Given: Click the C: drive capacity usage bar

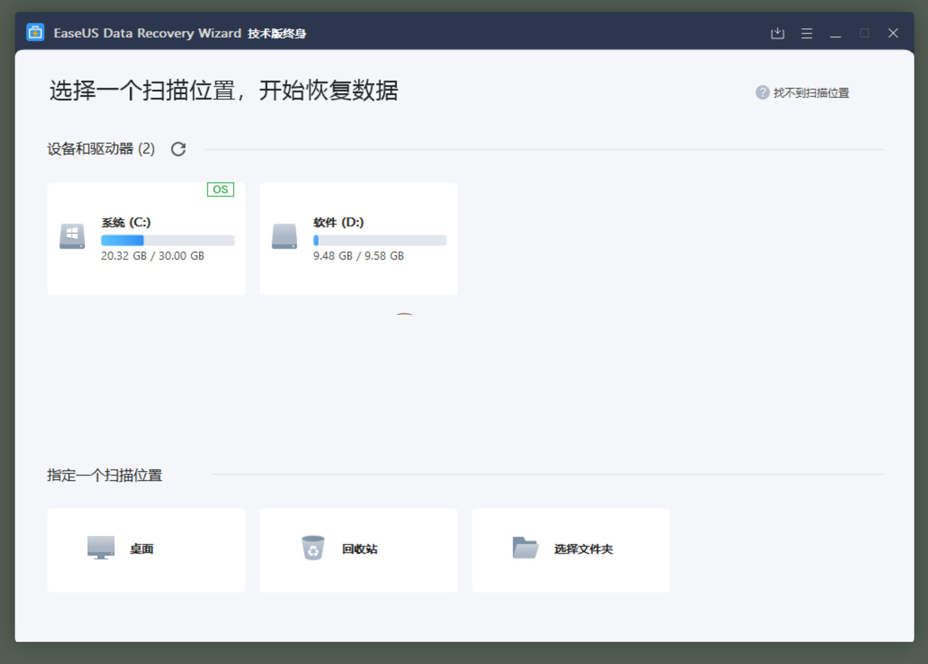Looking at the screenshot, I should [x=167, y=240].
